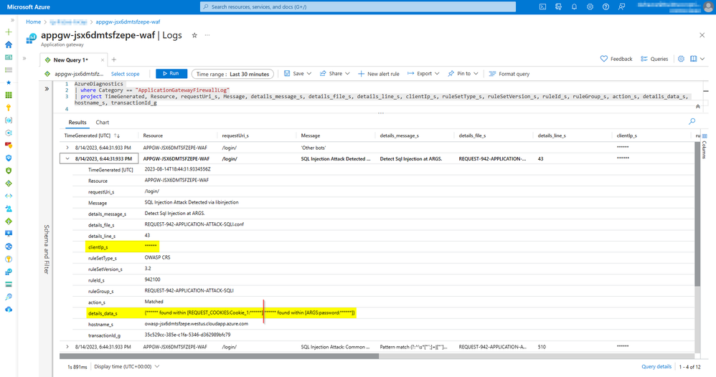Screen dimensions: 716x377
Task: Switch to the Chart tab
Action: coord(103,123)
